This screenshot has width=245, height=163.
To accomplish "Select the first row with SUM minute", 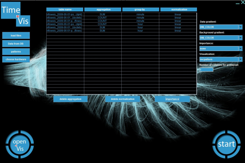I will 121,14.
